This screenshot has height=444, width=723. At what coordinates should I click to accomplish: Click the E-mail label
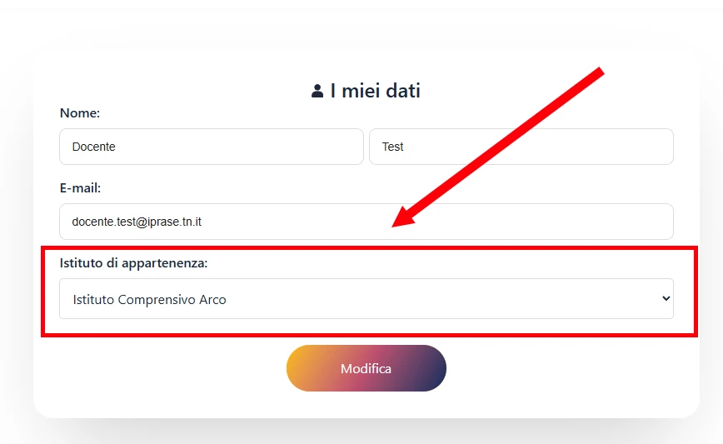click(80, 188)
